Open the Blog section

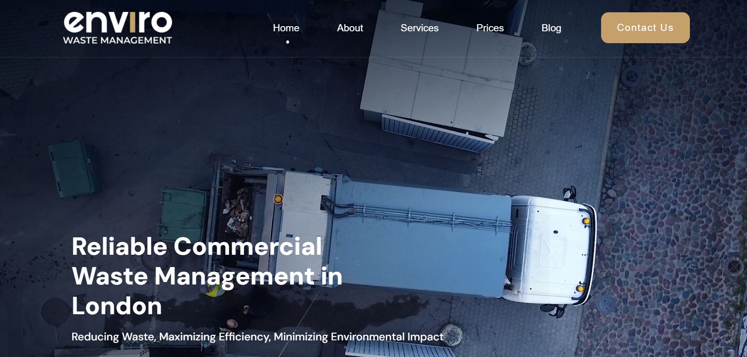pos(551,28)
